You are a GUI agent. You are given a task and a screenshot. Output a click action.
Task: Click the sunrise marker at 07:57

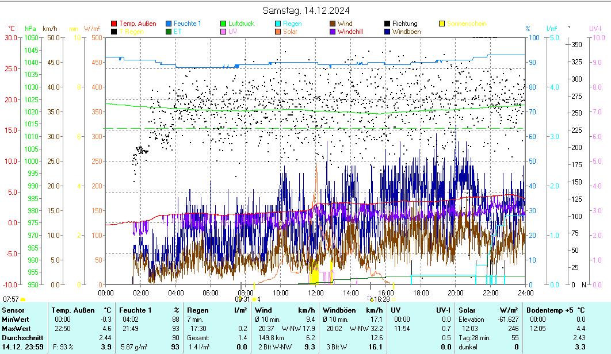coord(11,299)
